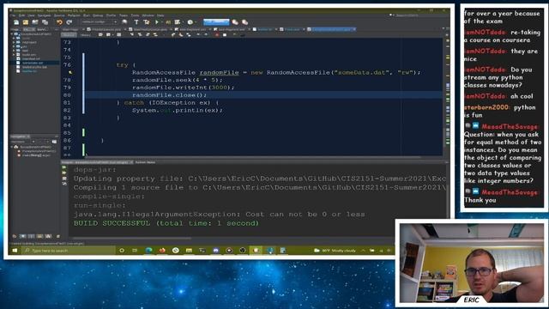The image size is (549, 309).
Task: Open Microsoft Edge from taskbar
Action: [148, 251]
